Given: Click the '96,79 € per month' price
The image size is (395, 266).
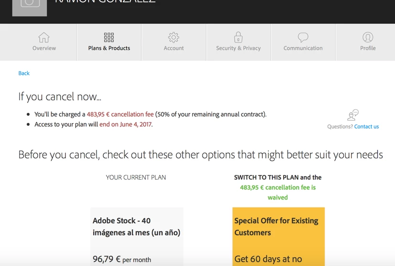Looking at the screenshot, I should click(122, 259).
